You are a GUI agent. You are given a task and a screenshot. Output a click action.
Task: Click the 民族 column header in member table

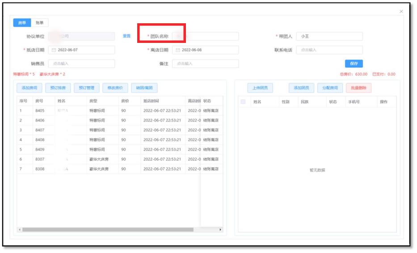coord(305,101)
